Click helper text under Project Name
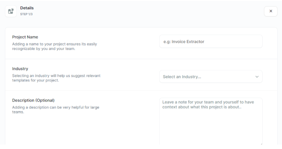282x149 pixels. (55, 46)
